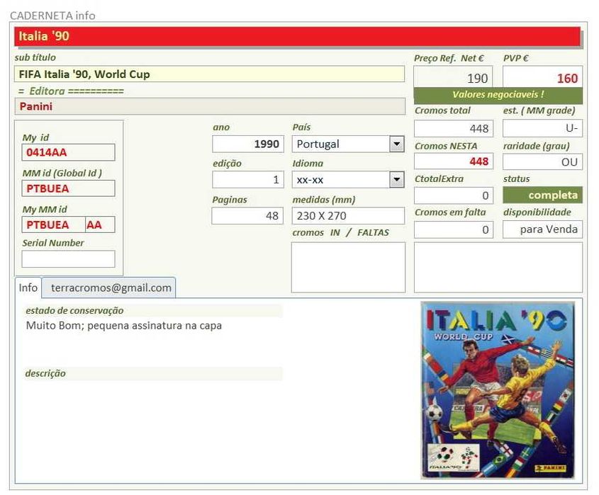This screenshot has height=495, width=599.
Task: Click the Italia '90 album cover thumbnail
Action: [498, 390]
